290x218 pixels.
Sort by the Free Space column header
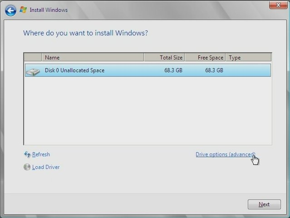coord(205,58)
